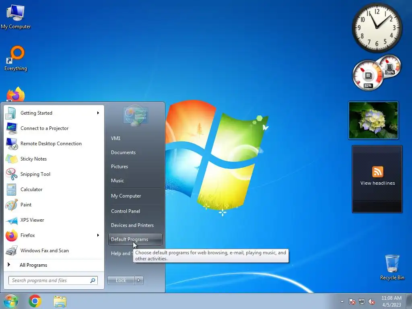Viewport: 412px width, 309px height.
Task: Launch Windows Fax and Scan icon
Action: 11,251
